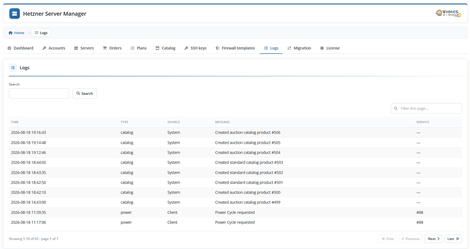The image size is (470, 249).
Task: Click the TYPE column header
Action: click(x=124, y=122)
